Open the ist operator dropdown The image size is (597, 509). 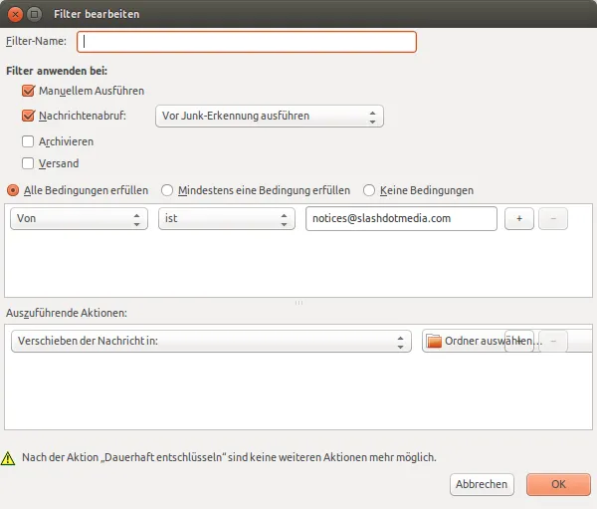pos(227,218)
